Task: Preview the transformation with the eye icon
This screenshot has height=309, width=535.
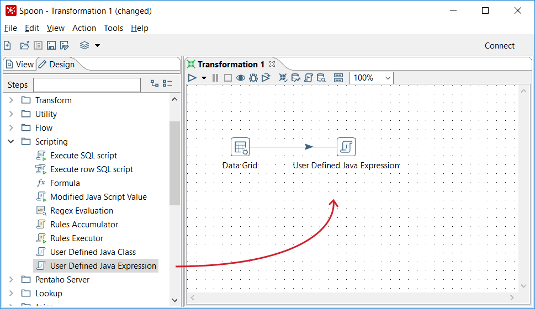Action: click(241, 78)
